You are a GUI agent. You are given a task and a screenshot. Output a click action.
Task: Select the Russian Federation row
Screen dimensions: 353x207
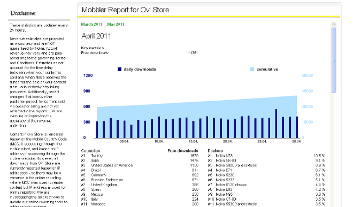point(140,180)
